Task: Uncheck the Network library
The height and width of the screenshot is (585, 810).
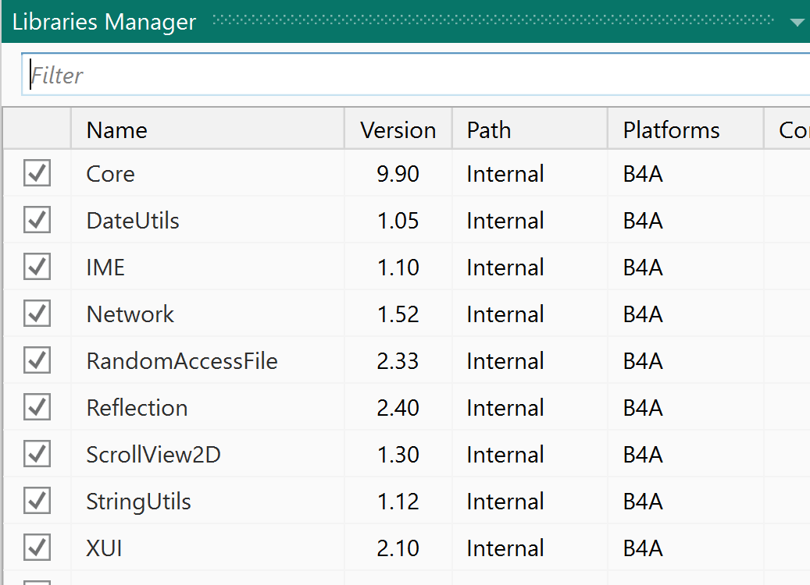Action: point(37,314)
